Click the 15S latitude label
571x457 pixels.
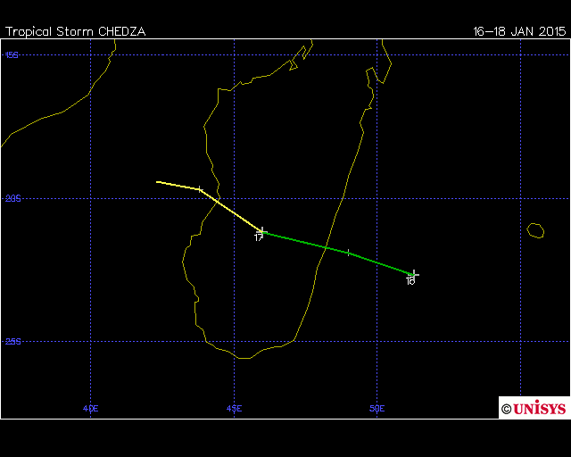coord(12,55)
